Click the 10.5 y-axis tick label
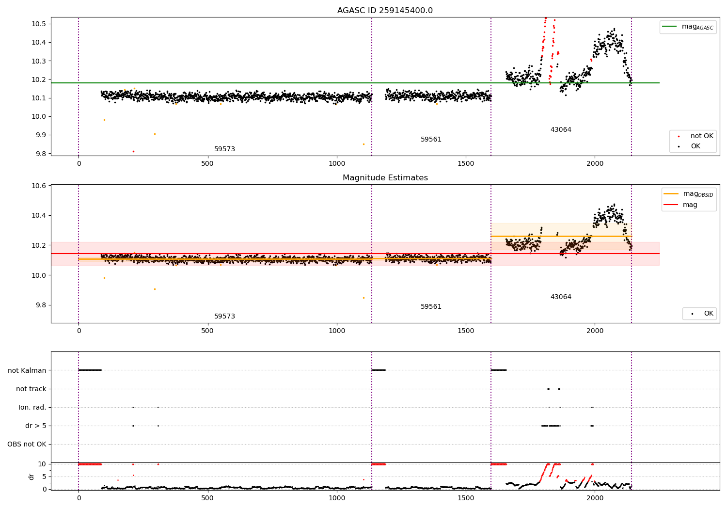The width and height of the screenshot is (727, 509). 39,24
